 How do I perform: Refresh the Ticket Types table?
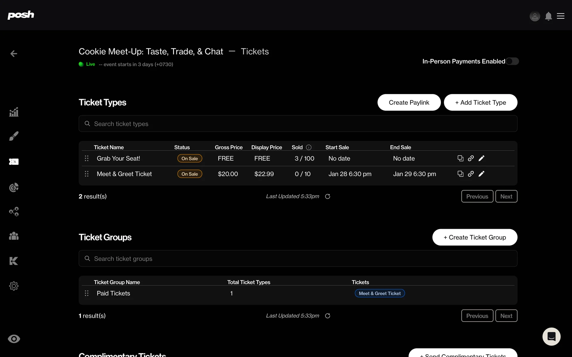coord(327,196)
